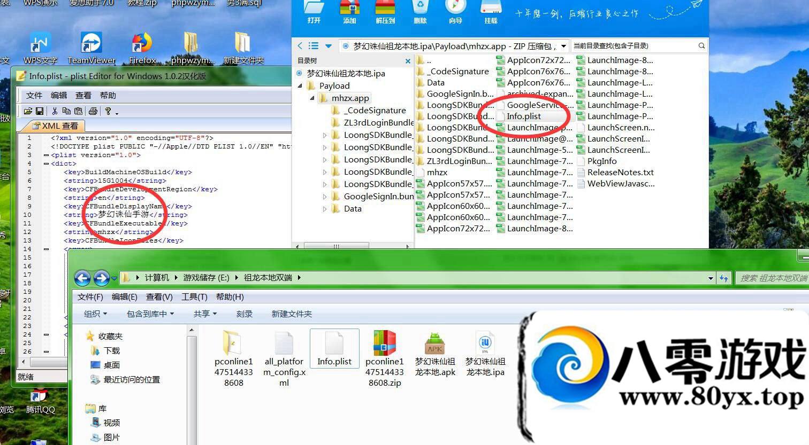Open the 组织 dropdown in Explorer
The height and width of the screenshot is (445, 809).
click(x=95, y=314)
